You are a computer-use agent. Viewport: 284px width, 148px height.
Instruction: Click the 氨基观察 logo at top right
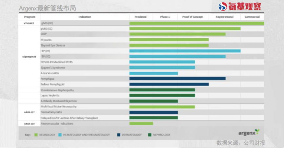[x=240, y=7]
